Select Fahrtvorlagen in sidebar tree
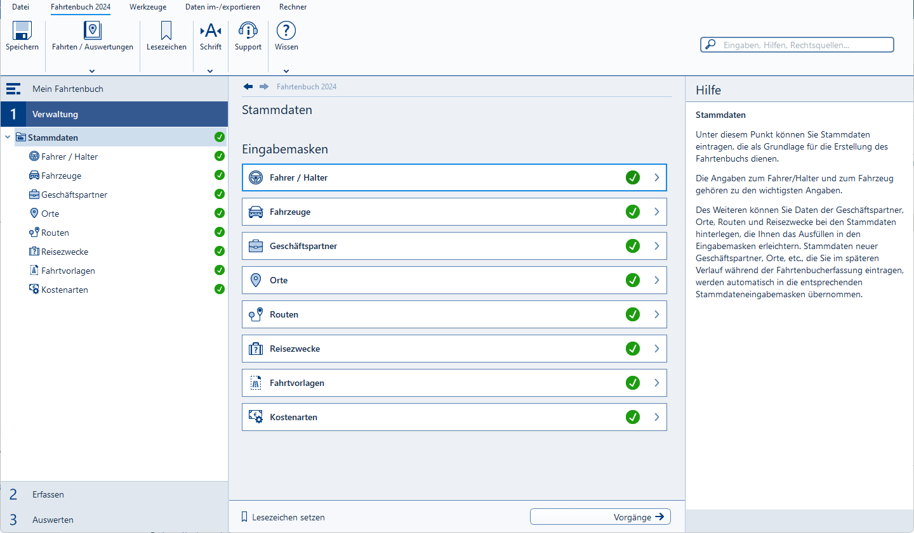Screen dimensions: 914x533 [x=68, y=271]
